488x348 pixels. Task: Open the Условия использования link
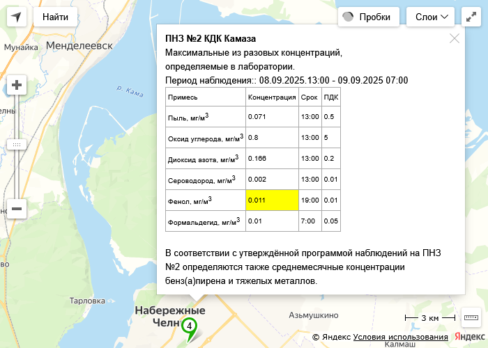(x=400, y=337)
